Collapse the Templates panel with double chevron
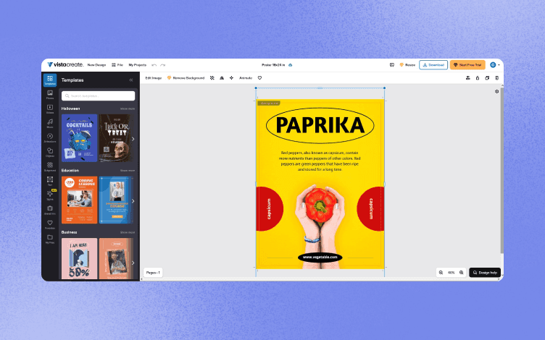 (131, 80)
